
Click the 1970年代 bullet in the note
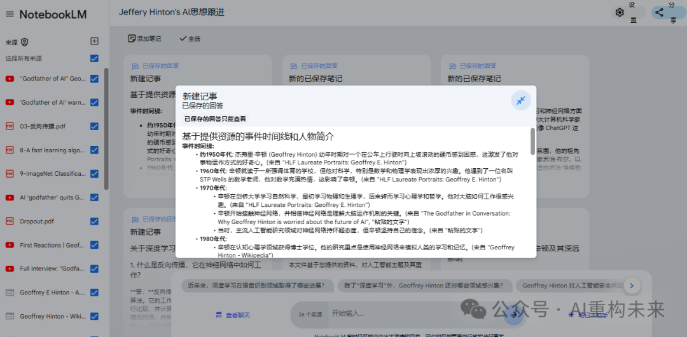[x=213, y=188]
